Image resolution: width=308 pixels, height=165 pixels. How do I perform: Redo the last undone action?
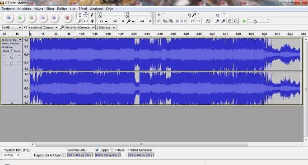(x=199, y=21)
